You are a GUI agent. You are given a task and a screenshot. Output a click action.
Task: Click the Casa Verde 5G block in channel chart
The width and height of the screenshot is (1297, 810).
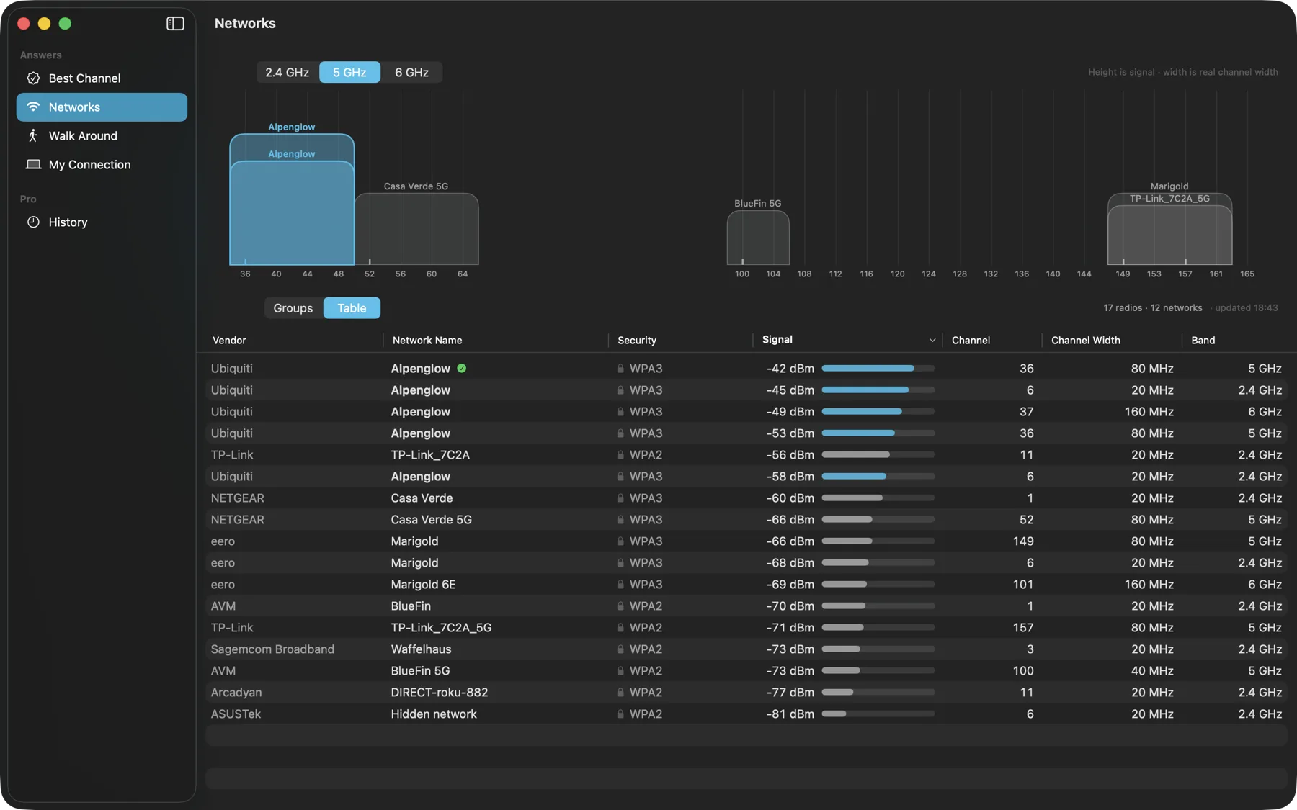point(416,228)
